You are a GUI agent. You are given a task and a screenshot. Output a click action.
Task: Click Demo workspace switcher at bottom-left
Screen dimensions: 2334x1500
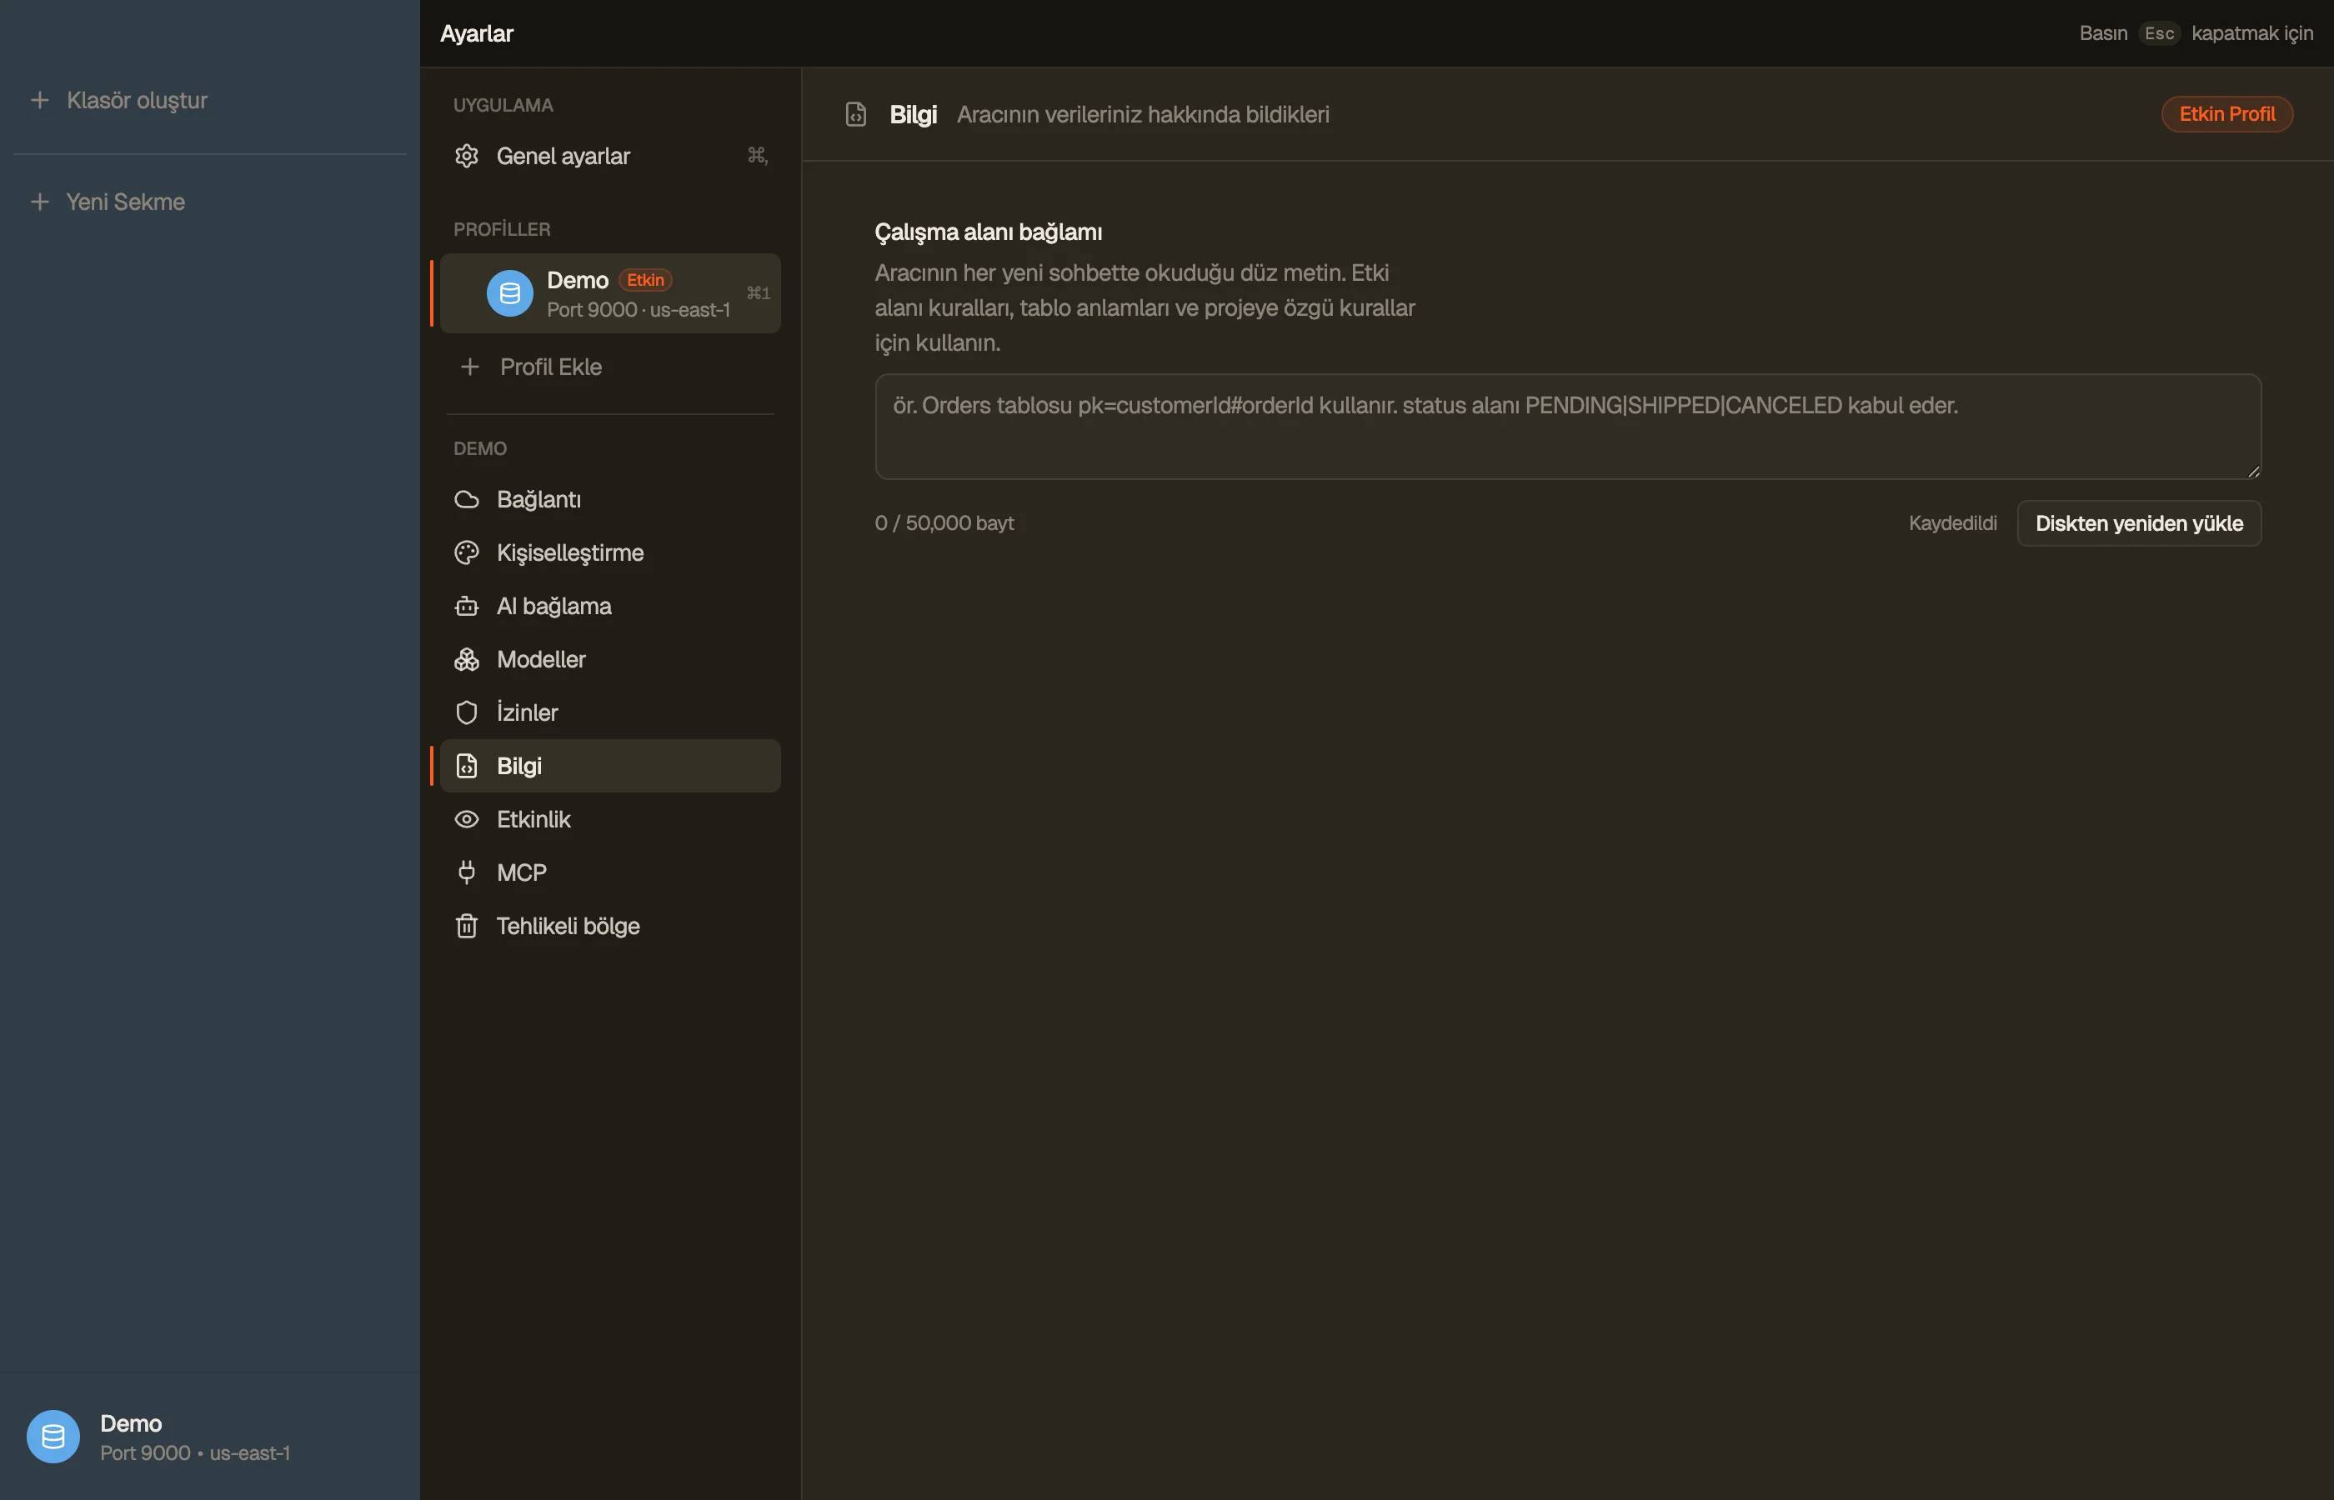209,1437
